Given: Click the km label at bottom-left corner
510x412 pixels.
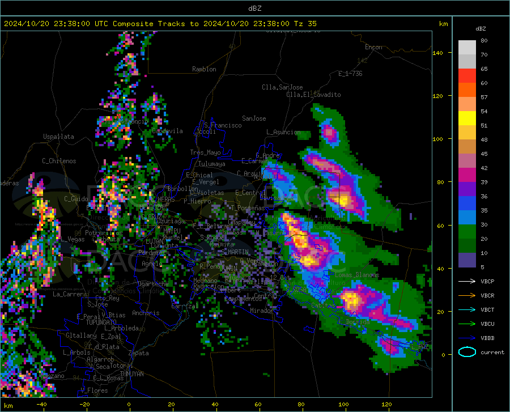Looking at the screenshot, I should (x=8, y=406).
